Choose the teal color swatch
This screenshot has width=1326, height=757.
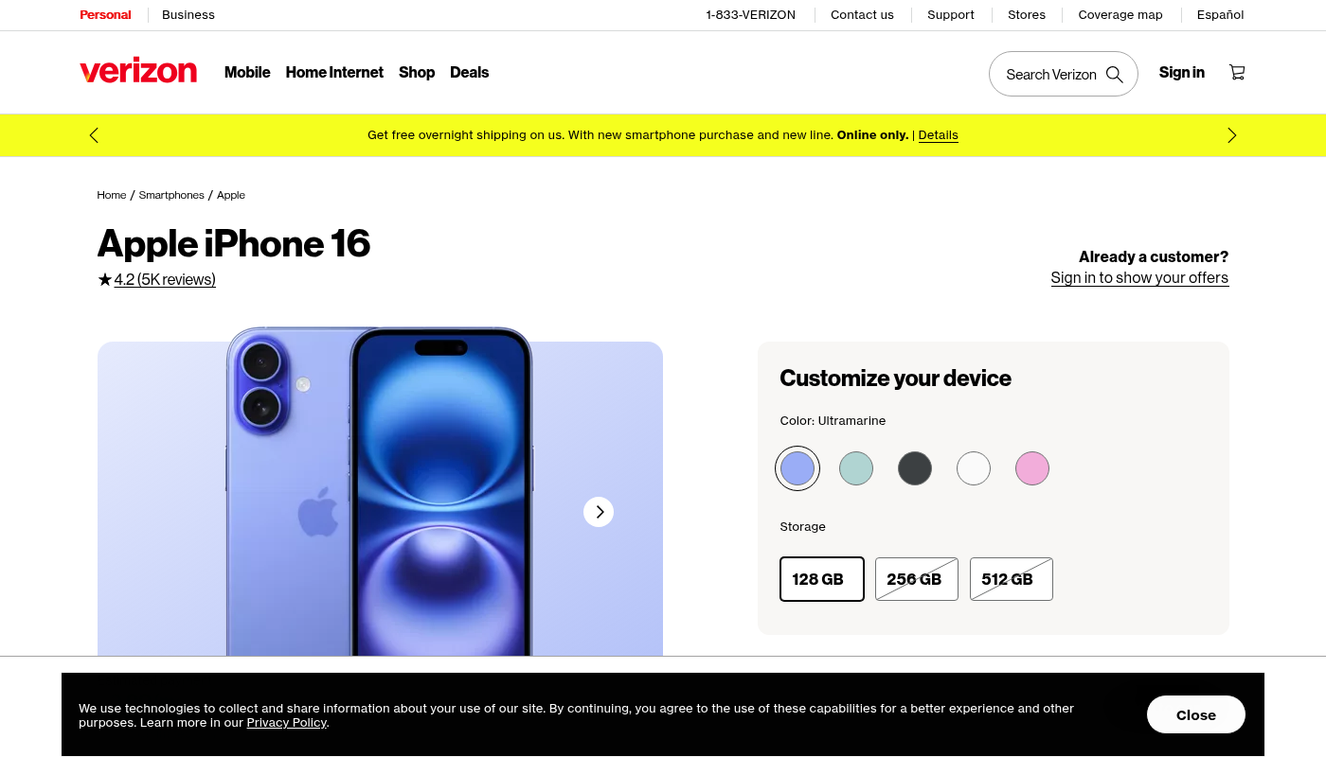pos(856,468)
